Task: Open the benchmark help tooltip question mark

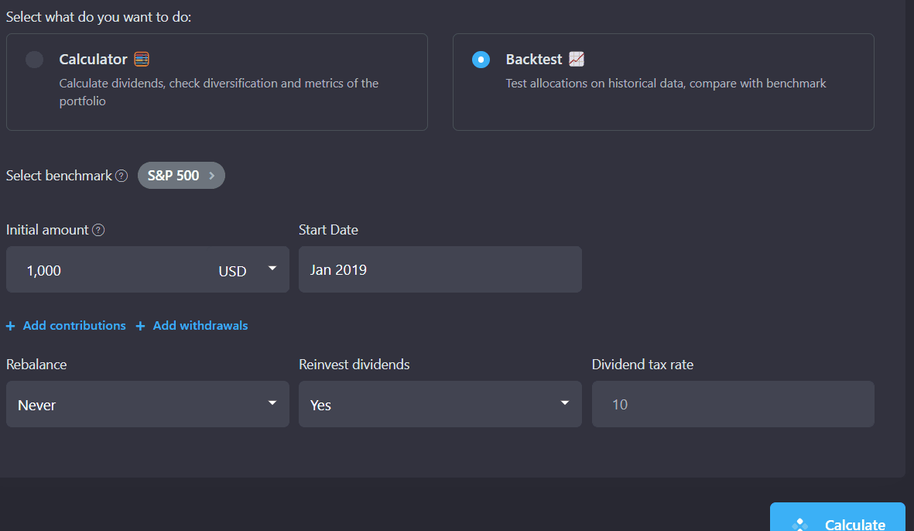Action: click(122, 176)
